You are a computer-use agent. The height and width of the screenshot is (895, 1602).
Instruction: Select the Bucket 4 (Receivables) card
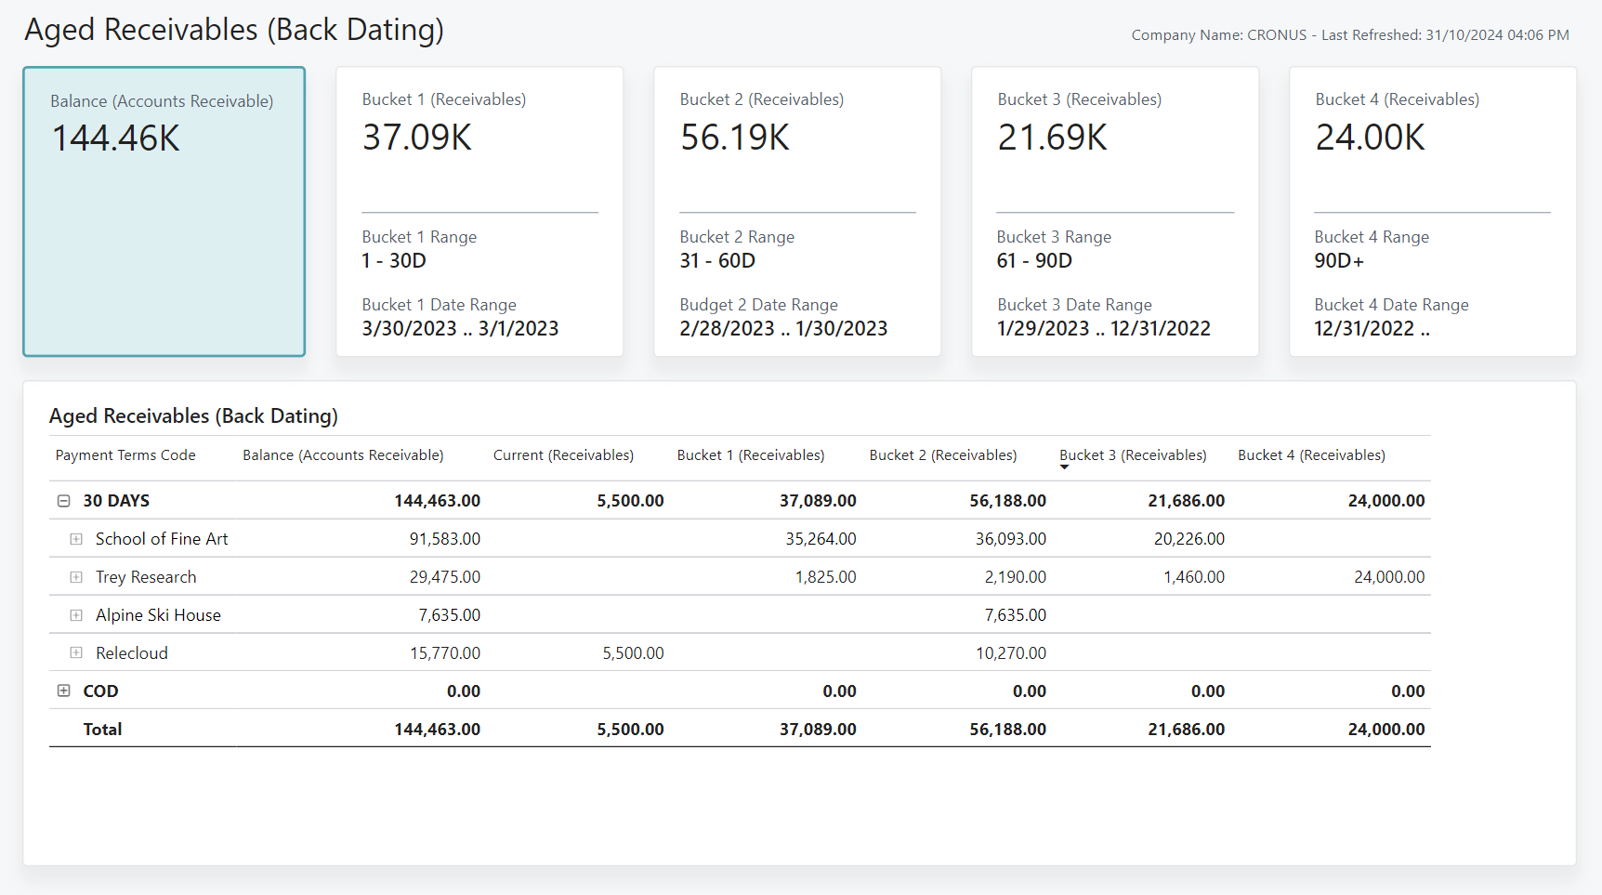[x=1432, y=211]
